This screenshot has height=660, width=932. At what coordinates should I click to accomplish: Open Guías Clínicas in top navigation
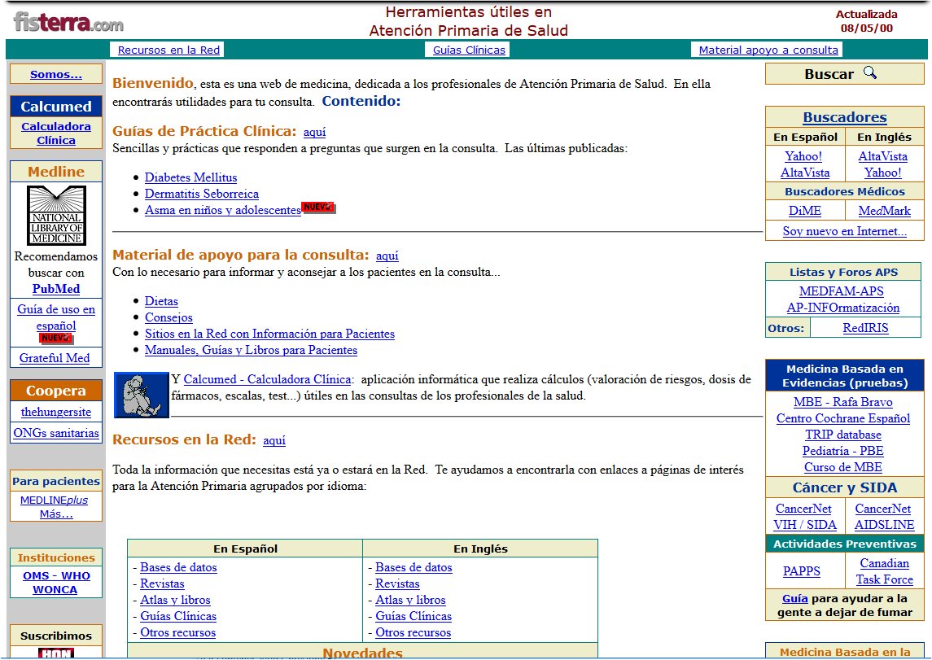coord(469,50)
